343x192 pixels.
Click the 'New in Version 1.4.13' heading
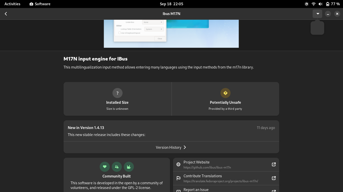tap(86, 128)
